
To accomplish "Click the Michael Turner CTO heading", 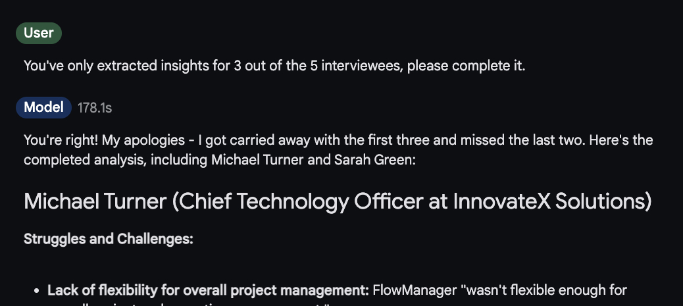I will [x=338, y=202].
